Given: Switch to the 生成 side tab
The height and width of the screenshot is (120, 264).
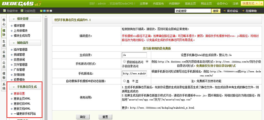Looking at the screenshot, I should click(4, 43).
